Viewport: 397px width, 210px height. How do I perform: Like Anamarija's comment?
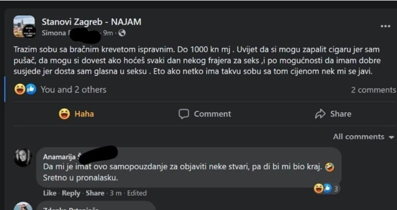click(50, 193)
